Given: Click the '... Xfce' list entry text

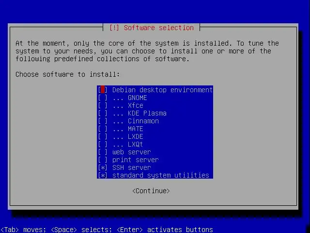Looking at the screenshot, I should pyautogui.click(x=128, y=105).
